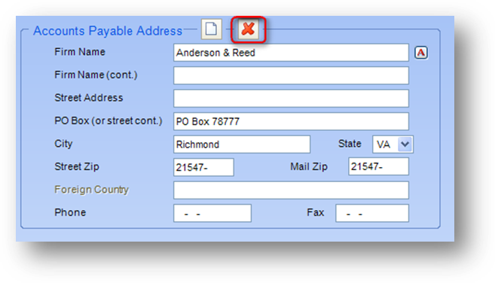The image size is (495, 283).
Task: Click the Fax number field
Action: point(372,213)
